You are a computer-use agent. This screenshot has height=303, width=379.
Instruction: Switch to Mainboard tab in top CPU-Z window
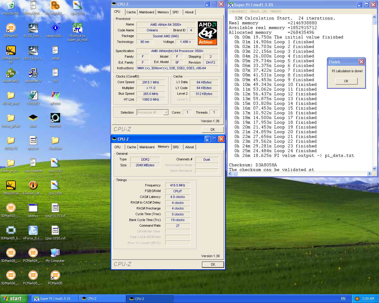(147, 12)
